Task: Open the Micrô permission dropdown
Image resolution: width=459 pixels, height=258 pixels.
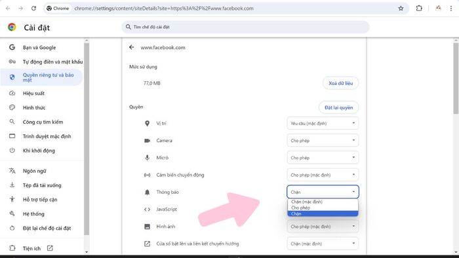Action: tap(323, 158)
